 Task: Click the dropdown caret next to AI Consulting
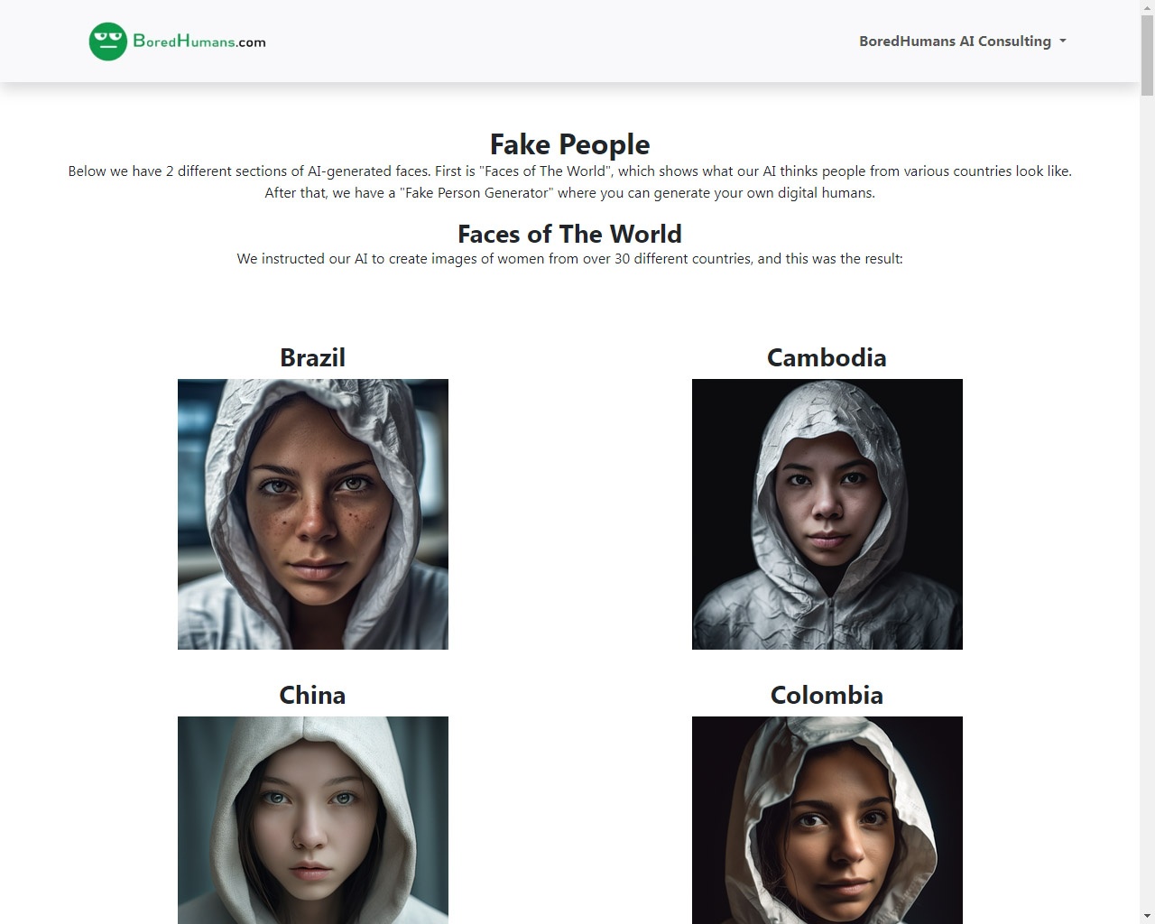[1062, 42]
